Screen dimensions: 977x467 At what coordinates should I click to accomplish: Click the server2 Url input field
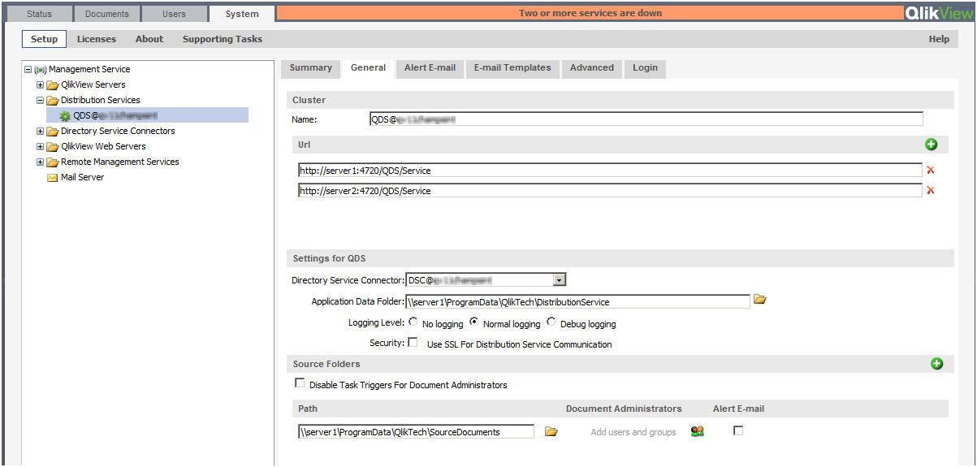click(610, 191)
